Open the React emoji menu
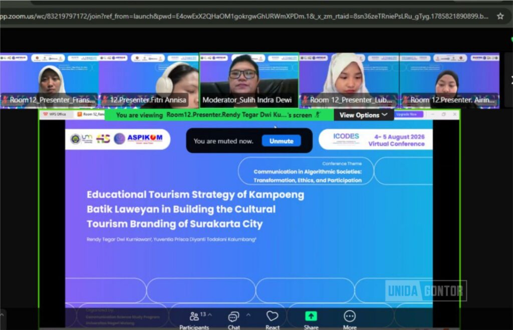Screen dimensions: 513x330 pos(272,320)
